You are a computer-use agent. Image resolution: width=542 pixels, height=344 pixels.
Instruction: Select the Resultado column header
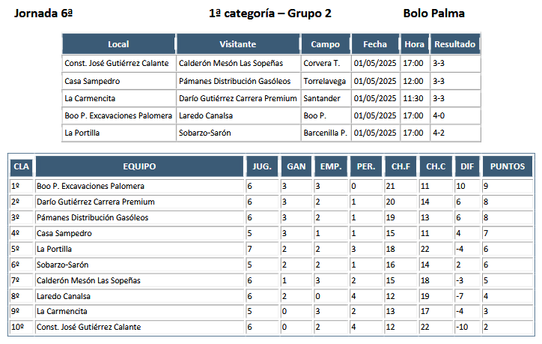(x=455, y=44)
